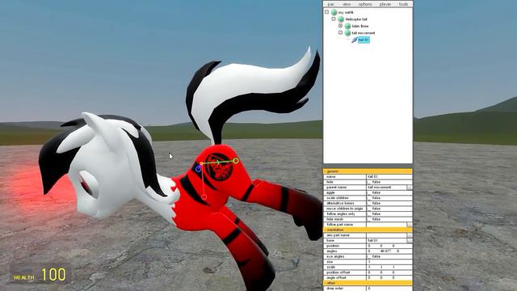The width and height of the screenshot is (517, 291).
Task: Click the angles middle value field
Action: tap(385, 251)
